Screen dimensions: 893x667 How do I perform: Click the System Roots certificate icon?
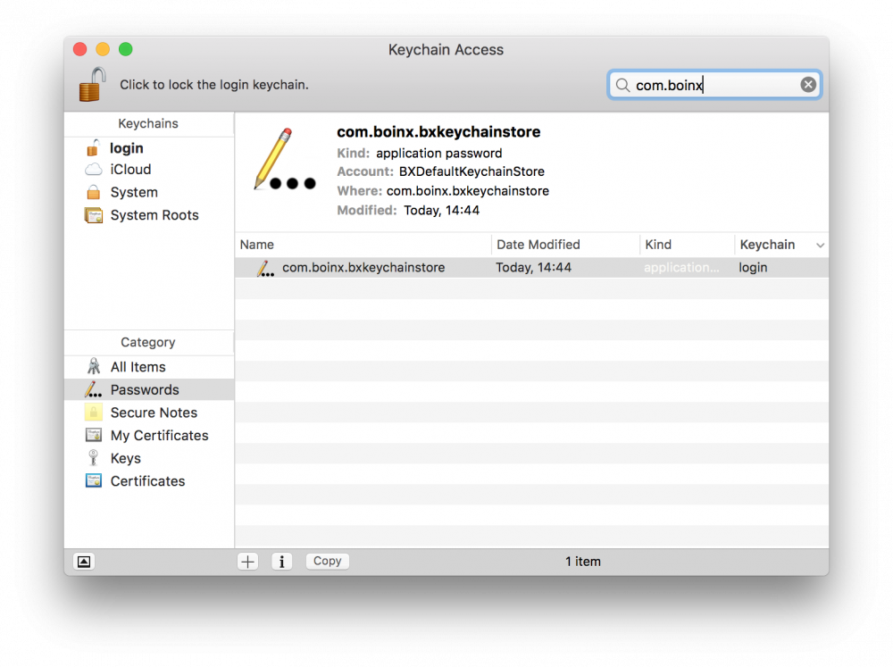tap(94, 215)
